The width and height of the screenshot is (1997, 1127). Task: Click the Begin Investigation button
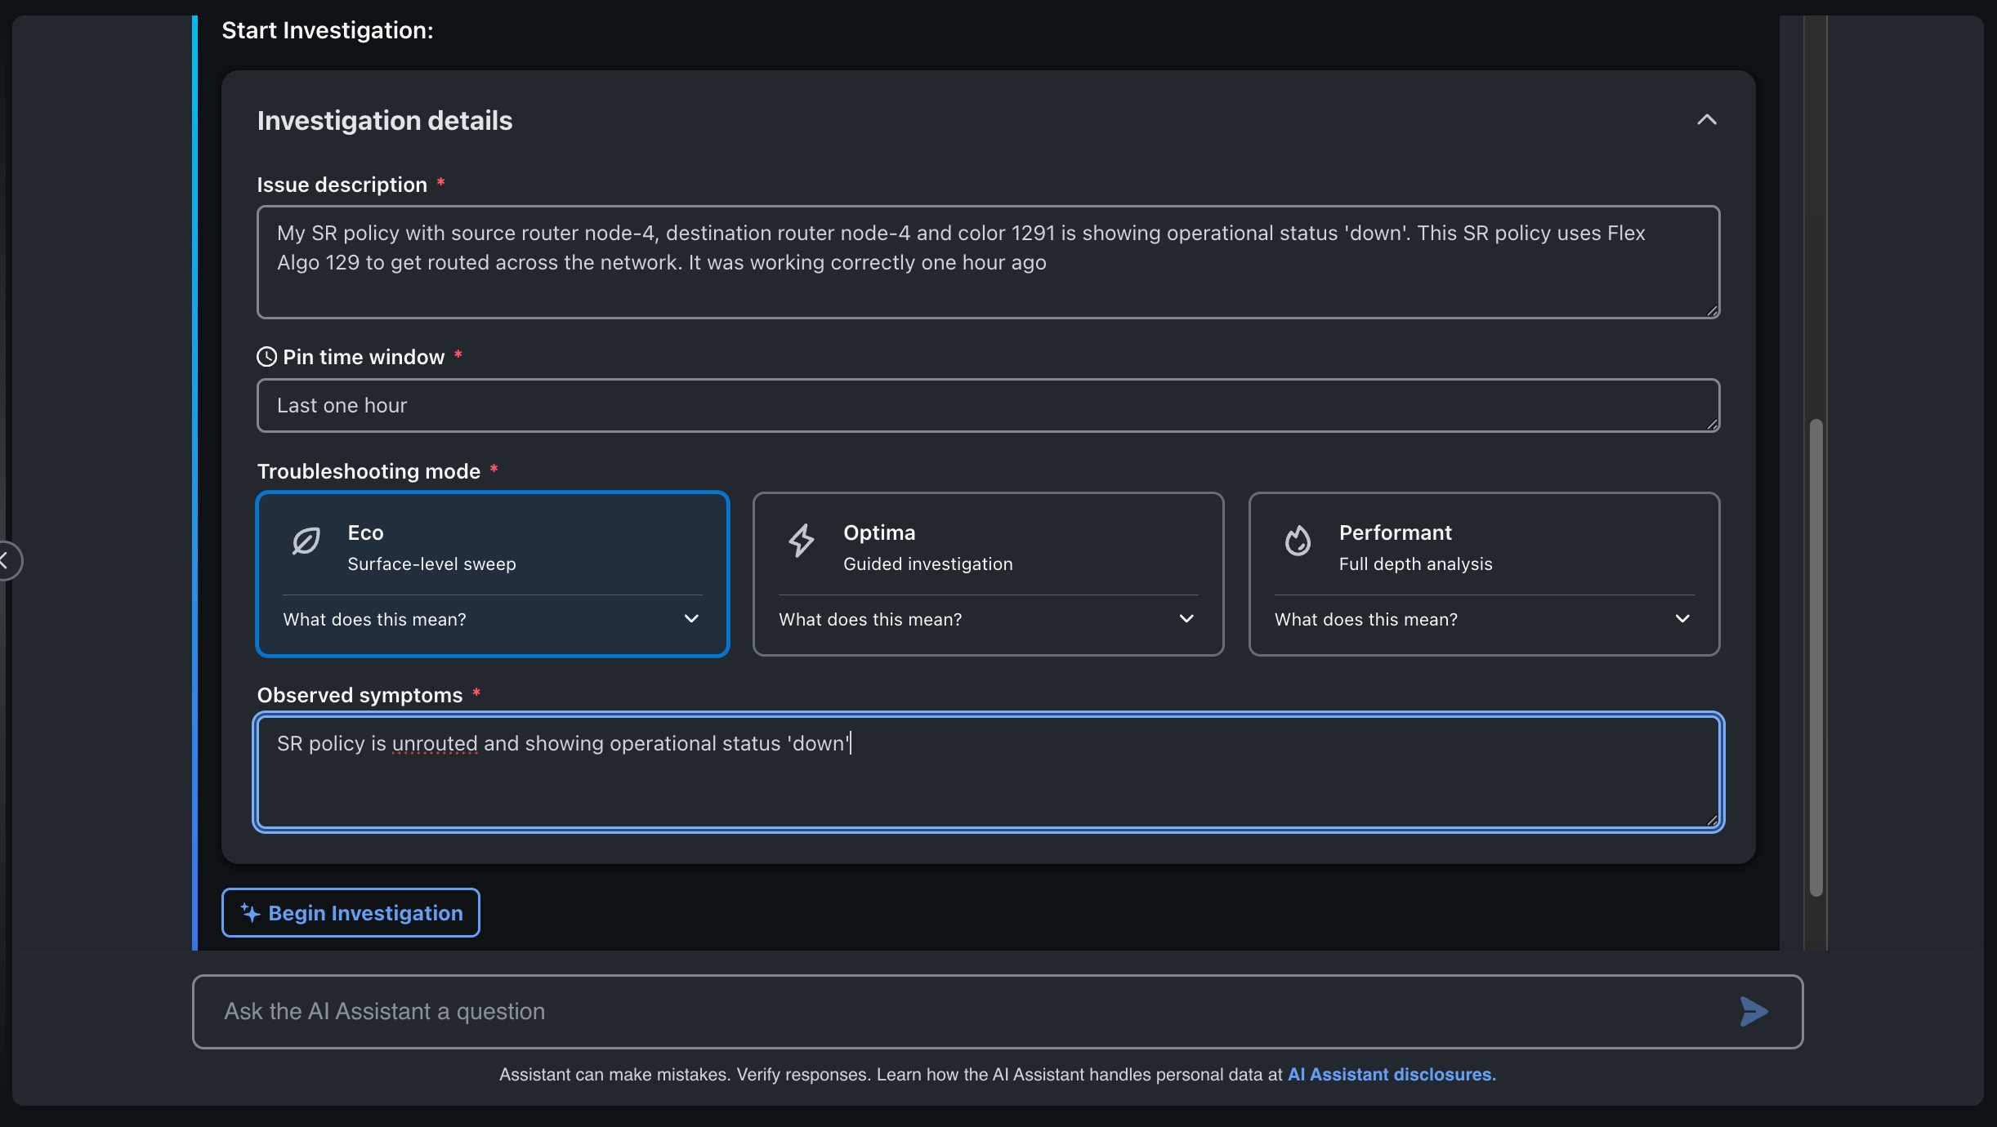[x=351, y=912]
